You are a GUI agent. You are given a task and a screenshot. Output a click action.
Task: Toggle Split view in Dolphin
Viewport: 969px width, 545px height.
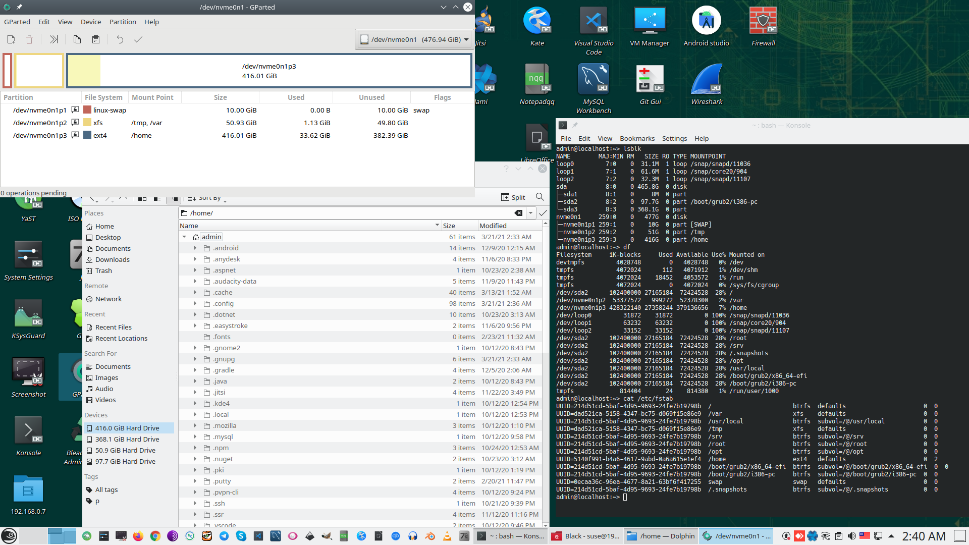pyautogui.click(x=513, y=197)
